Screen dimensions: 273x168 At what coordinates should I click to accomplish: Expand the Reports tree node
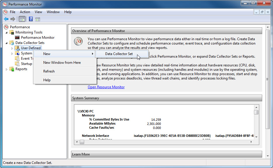point(6,69)
